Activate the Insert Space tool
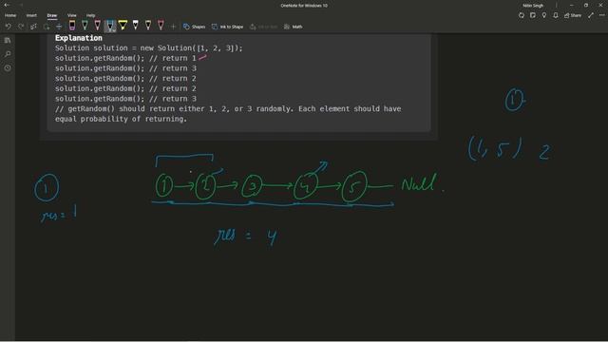This screenshot has height=342, width=608. (x=59, y=27)
